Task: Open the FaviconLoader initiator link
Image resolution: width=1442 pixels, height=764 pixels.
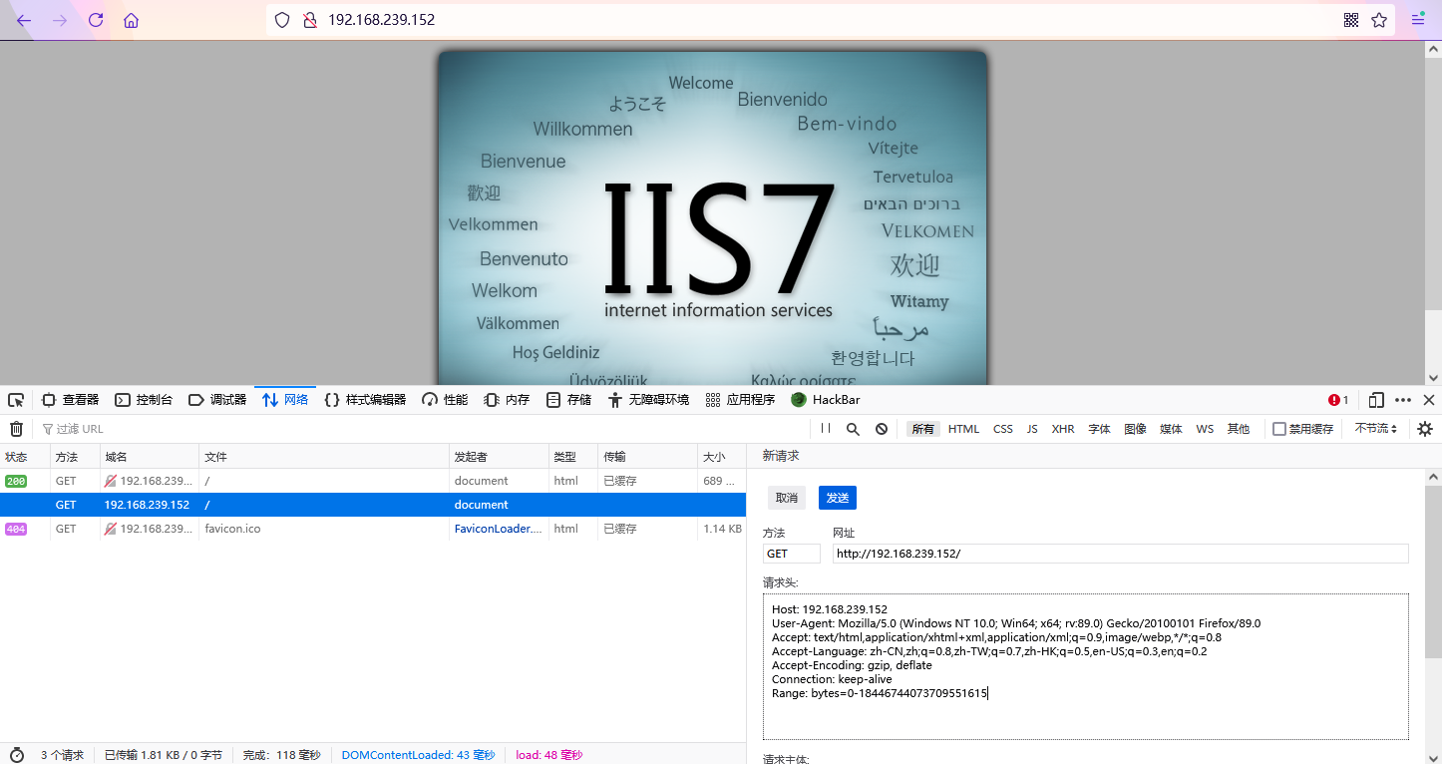Action: (x=499, y=529)
